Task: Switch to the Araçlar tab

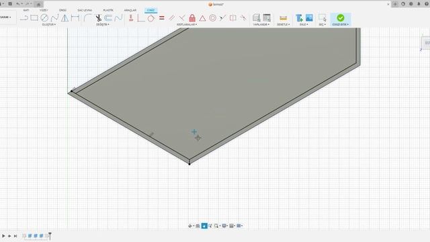Action: (130, 10)
